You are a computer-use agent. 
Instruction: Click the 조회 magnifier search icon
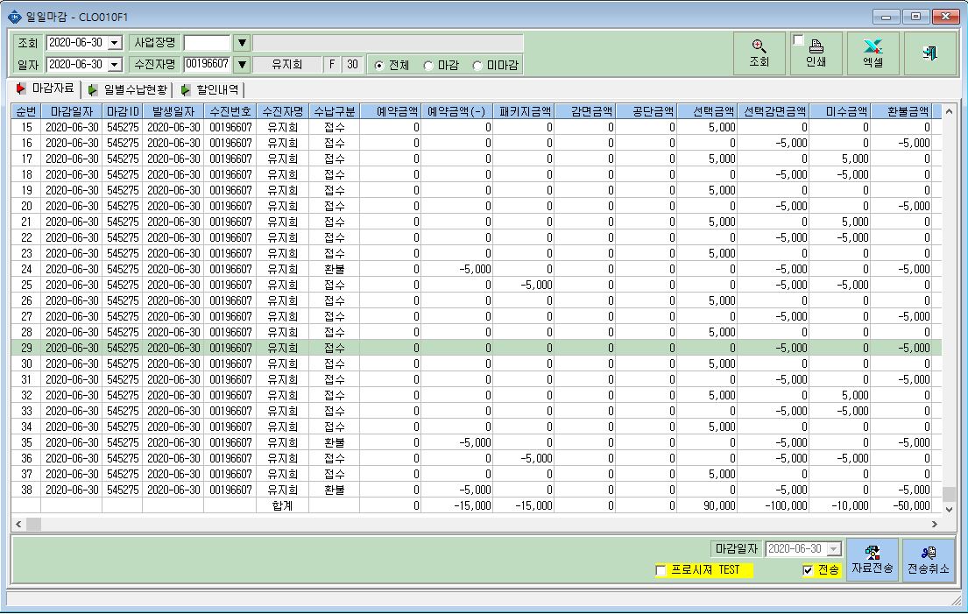pos(759,46)
